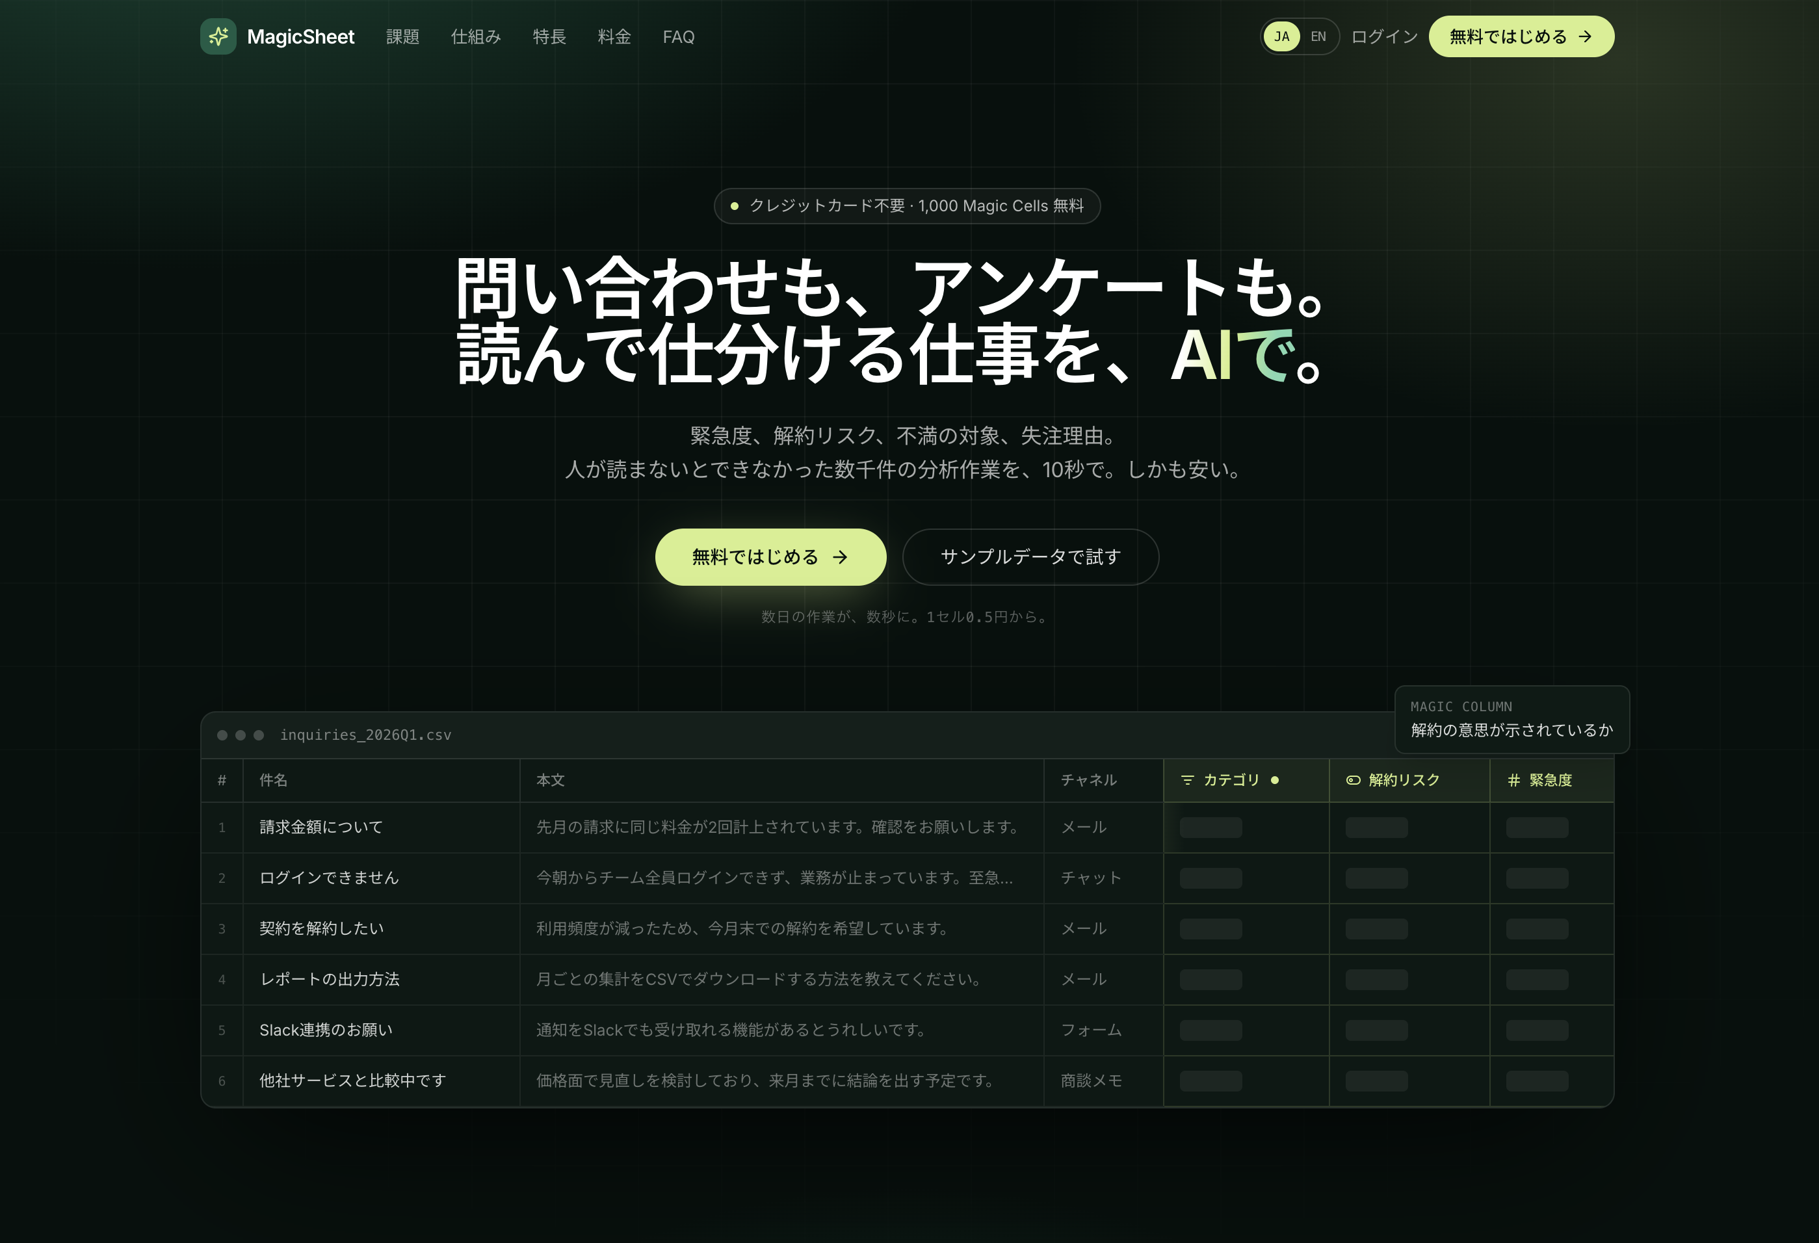1819x1243 pixels.
Task: Click the hash icon beside 緊急度
Action: click(1513, 779)
